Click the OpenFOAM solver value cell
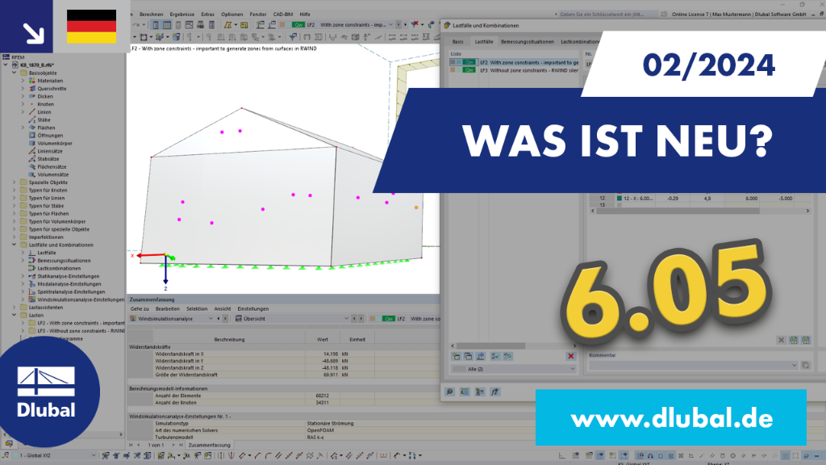826x465 pixels. click(x=373, y=430)
